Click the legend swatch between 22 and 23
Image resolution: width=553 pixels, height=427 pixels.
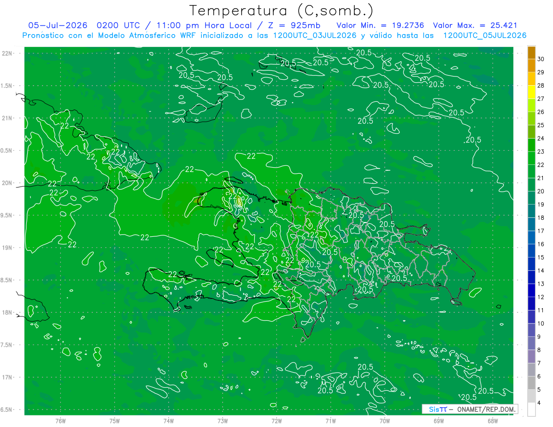click(x=531, y=158)
